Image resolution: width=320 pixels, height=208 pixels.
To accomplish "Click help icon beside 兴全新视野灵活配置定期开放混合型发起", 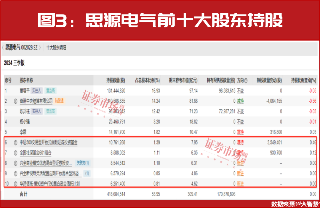I will pos(15,174).
